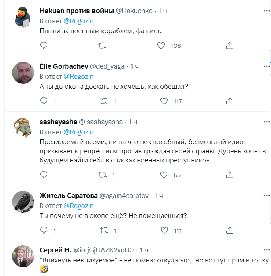This screenshot has height=276, width=271.
Task: Open @Rogozin mention in Hakuen's reply
Action: (79, 21)
